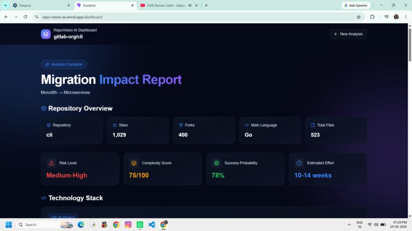Click the RepoVision AI logo icon
This screenshot has width=412, height=231.
click(x=45, y=34)
